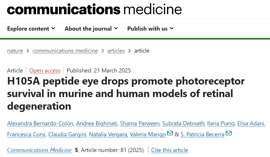Show author Elisa Adani details
The width and height of the screenshot is (270, 157).
click(251, 124)
